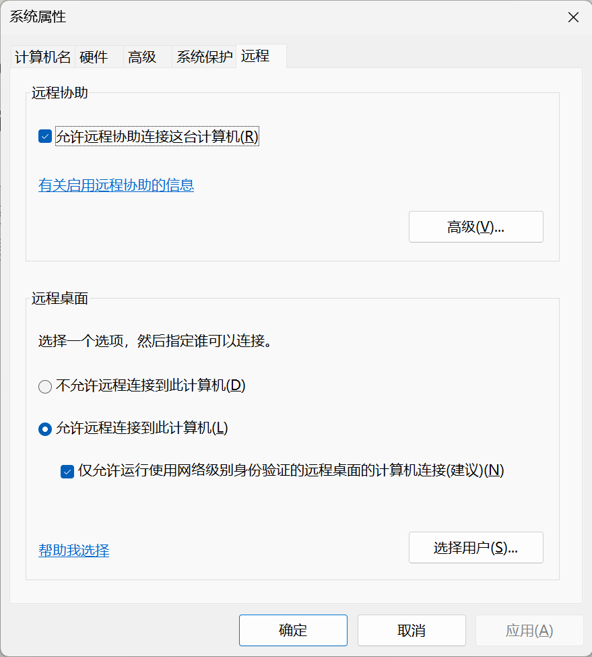Click the 帮助我选择 help link

[x=74, y=551]
